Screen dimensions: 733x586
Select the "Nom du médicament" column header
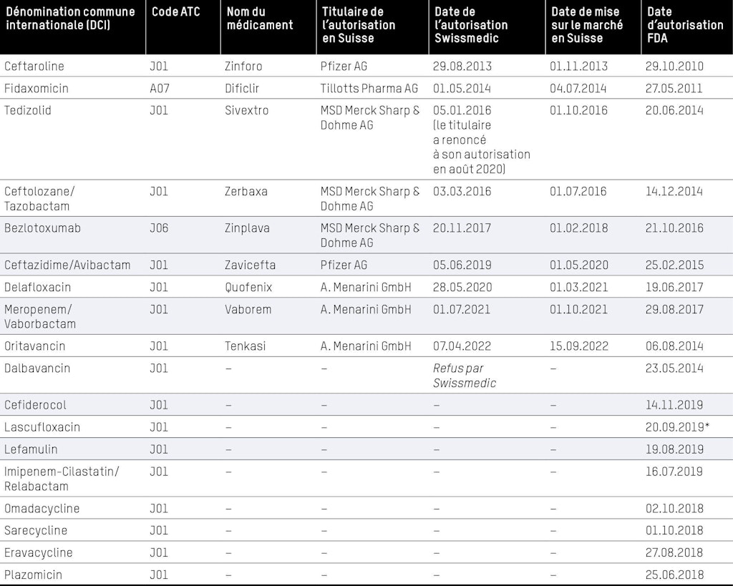pyautogui.click(x=260, y=19)
